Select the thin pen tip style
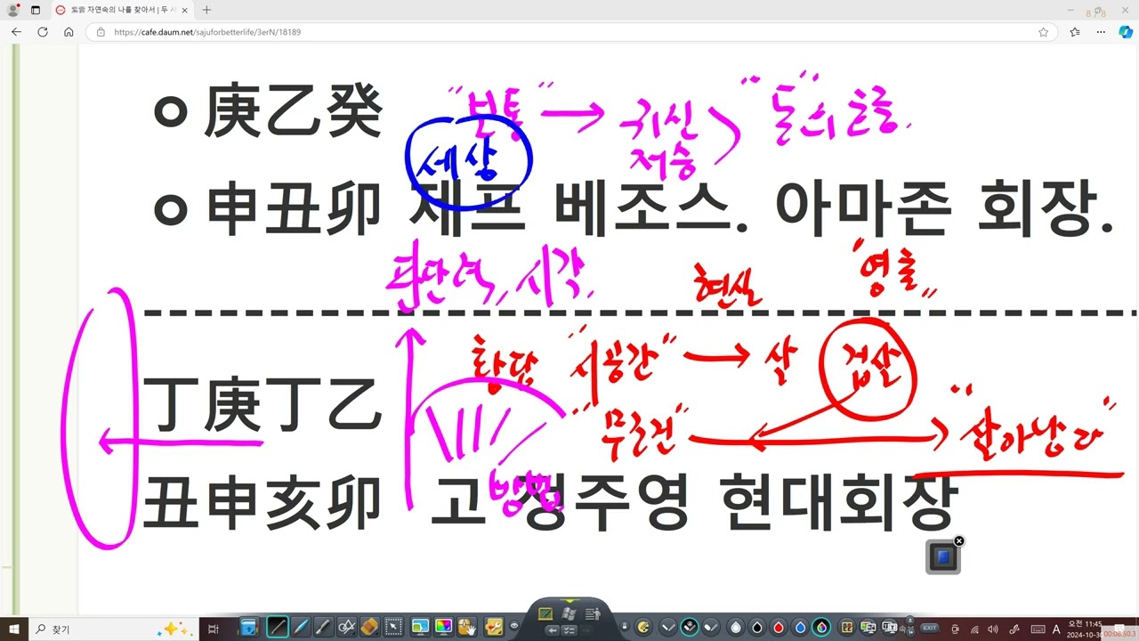Image resolution: width=1139 pixels, height=641 pixels. tap(668, 627)
